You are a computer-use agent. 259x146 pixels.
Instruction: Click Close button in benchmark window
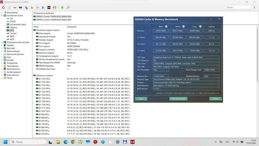point(215,99)
